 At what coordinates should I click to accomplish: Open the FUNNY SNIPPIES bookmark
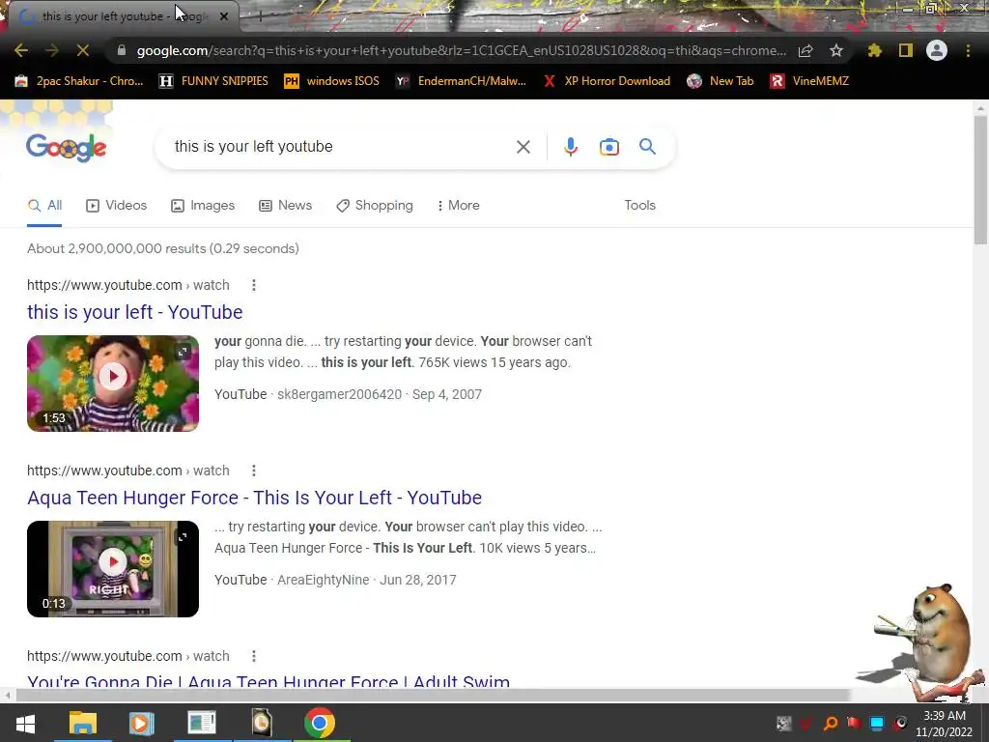[213, 81]
